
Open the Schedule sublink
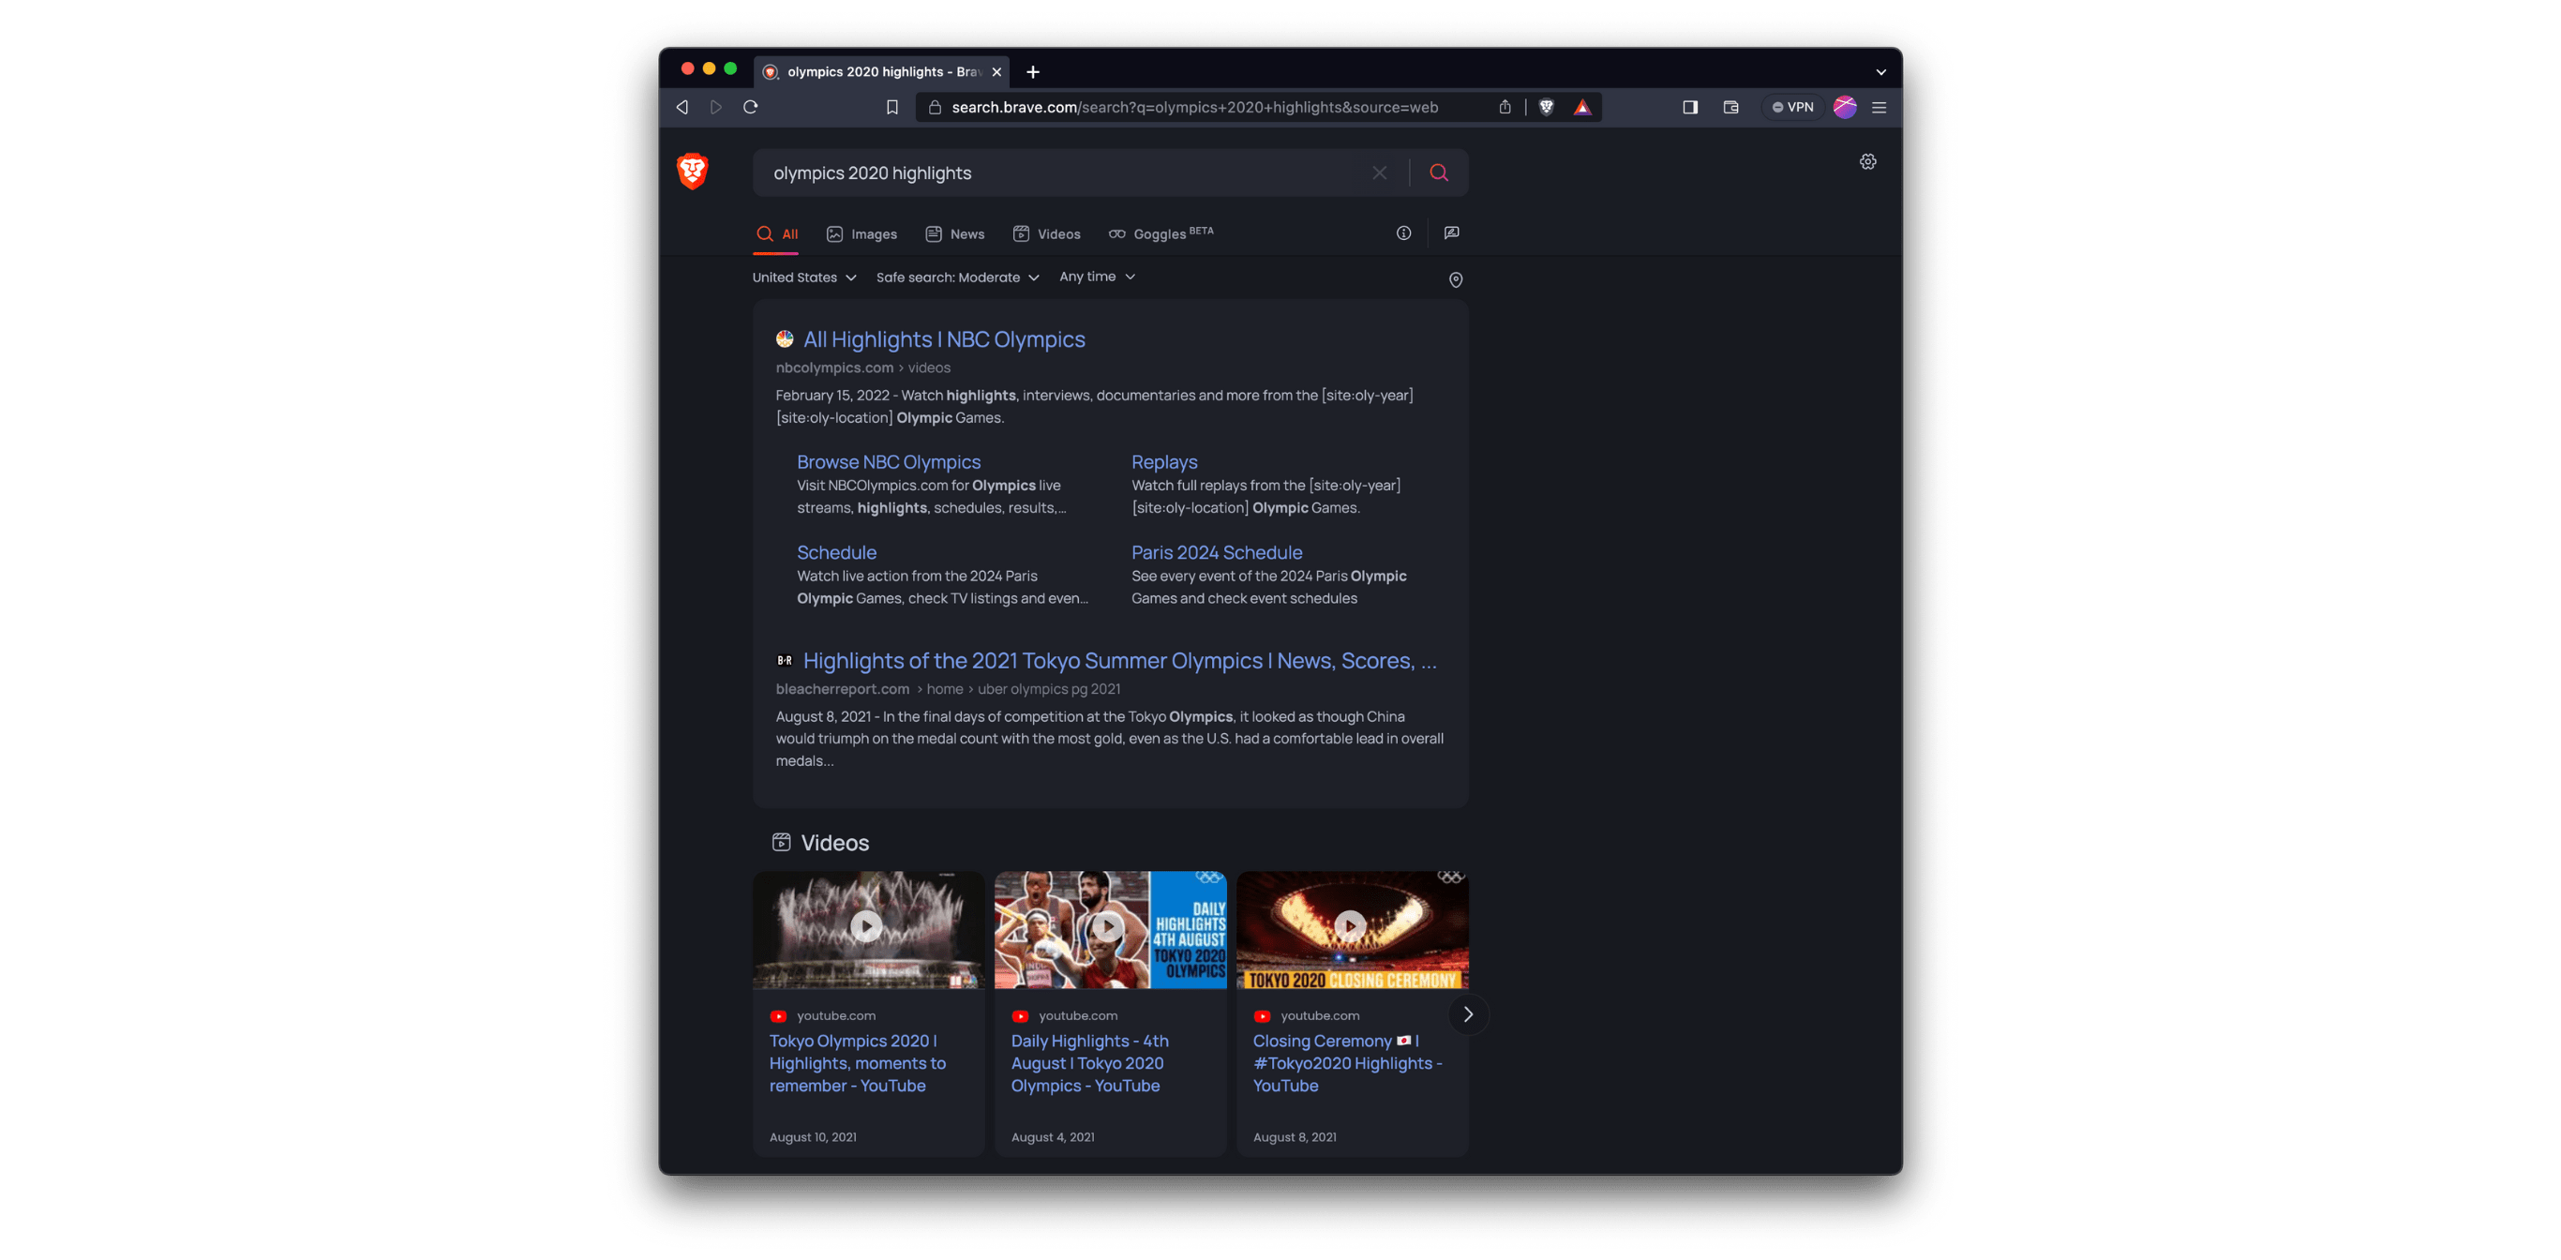click(836, 553)
